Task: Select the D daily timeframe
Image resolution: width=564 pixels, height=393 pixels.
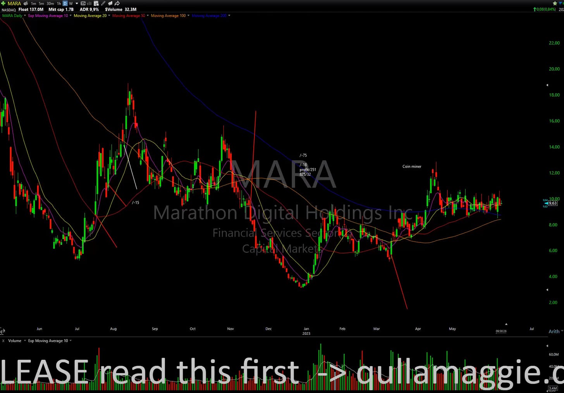Action: point(65,3)
